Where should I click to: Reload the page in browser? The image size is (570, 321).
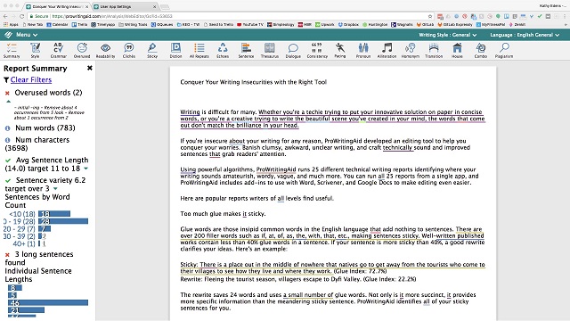tap(21, 16)
